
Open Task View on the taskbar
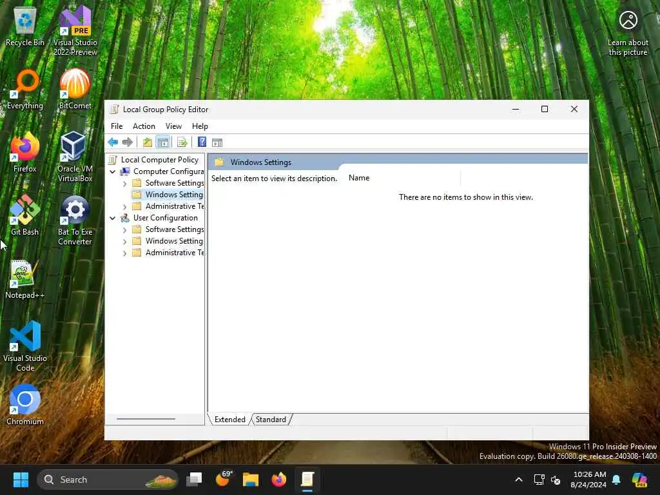(x=194, y=480)
